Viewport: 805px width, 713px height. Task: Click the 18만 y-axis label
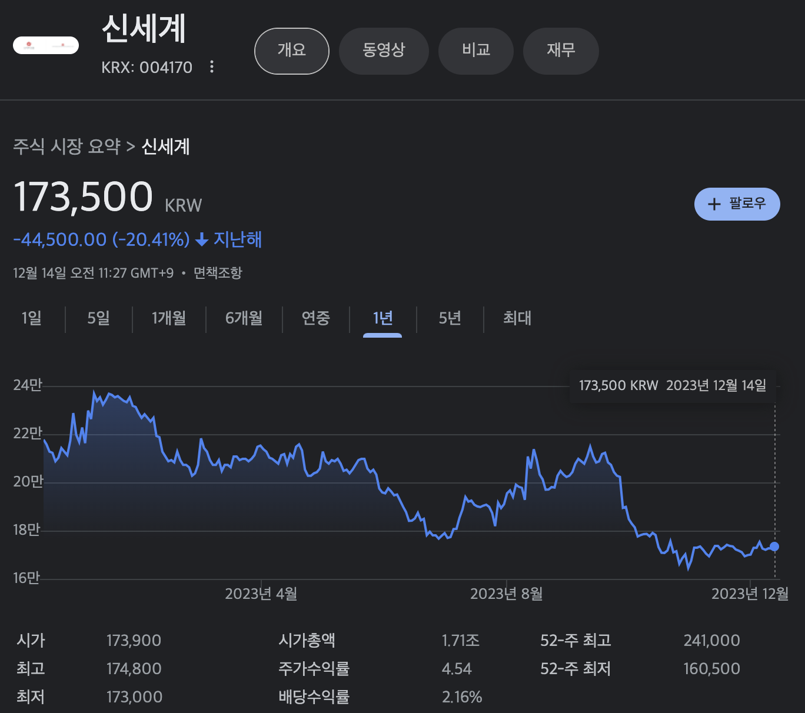pos(26,529)
